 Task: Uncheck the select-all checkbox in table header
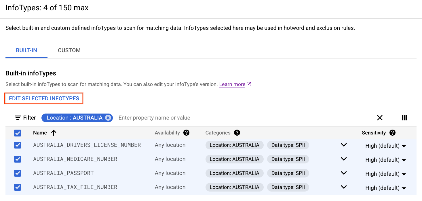[x=18, y=133]
